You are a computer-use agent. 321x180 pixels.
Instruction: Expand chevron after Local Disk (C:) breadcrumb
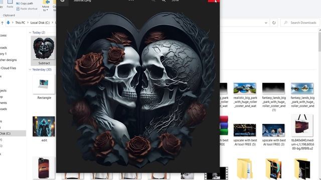click(52, 22)
